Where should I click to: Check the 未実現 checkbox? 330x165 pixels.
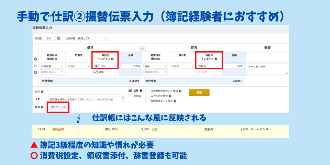pos(130,96)
